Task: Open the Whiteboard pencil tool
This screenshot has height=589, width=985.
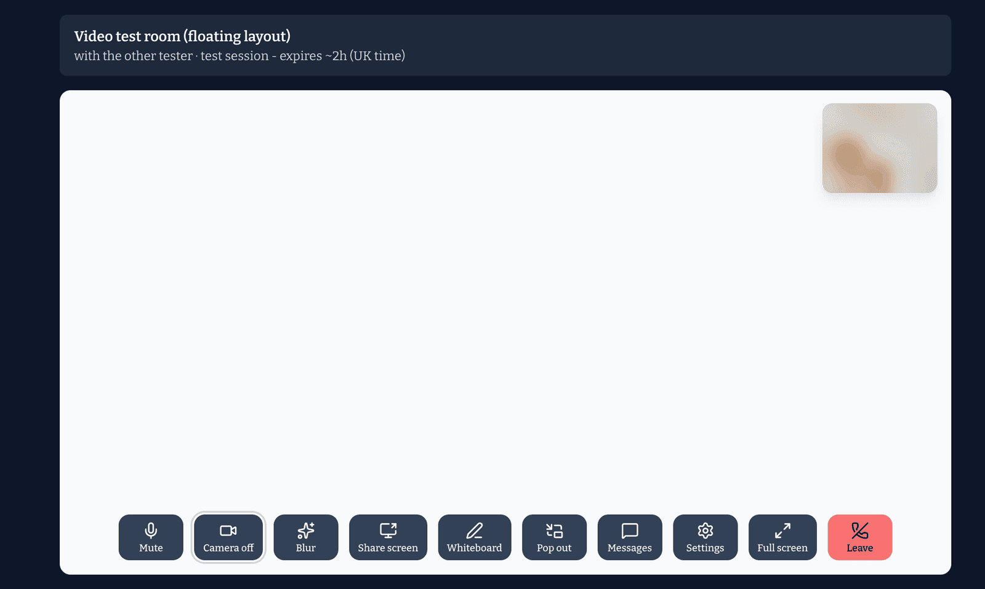Action: click(475, 530)
